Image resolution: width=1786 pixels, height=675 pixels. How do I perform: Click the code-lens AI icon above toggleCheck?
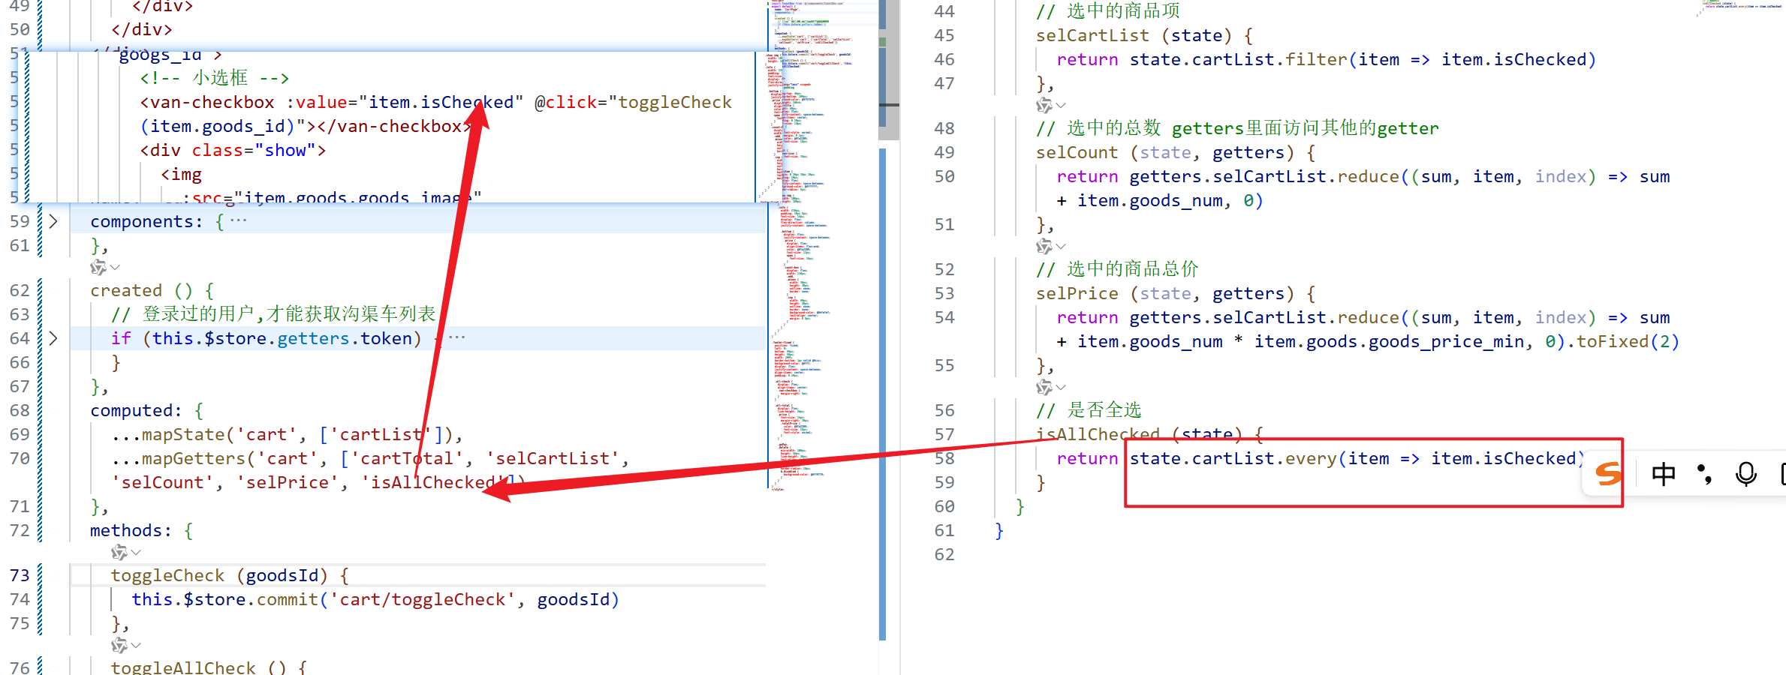tap(119, 553)
